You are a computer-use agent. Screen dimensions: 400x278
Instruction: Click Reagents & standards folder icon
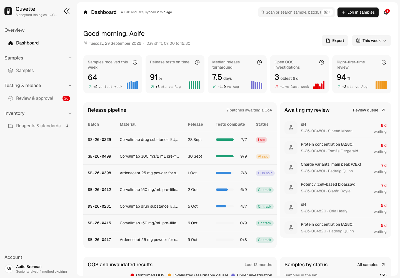pos(11,126)
